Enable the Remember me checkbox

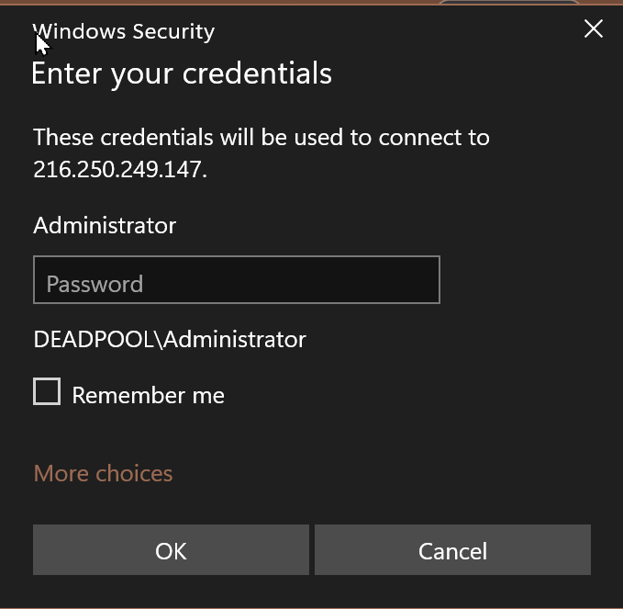[47, 392]
